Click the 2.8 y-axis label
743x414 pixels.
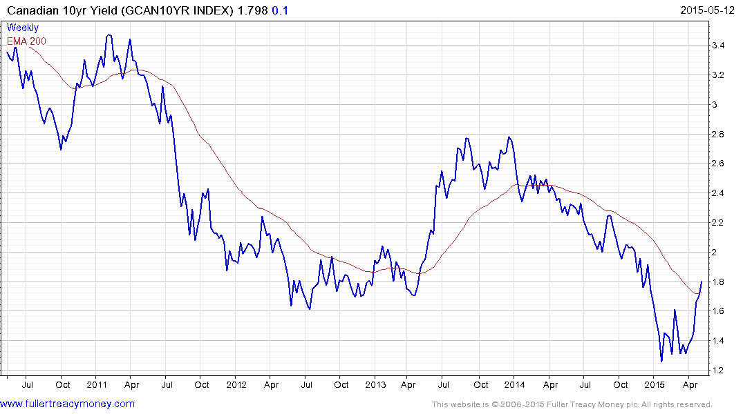point(718,135)
